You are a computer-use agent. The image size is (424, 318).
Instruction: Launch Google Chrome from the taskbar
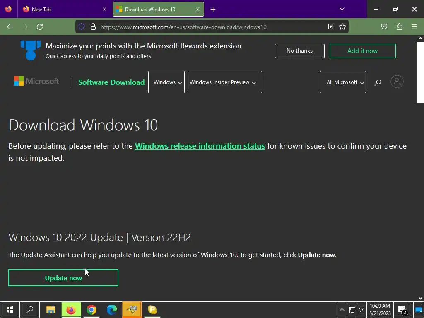(92, 310)
